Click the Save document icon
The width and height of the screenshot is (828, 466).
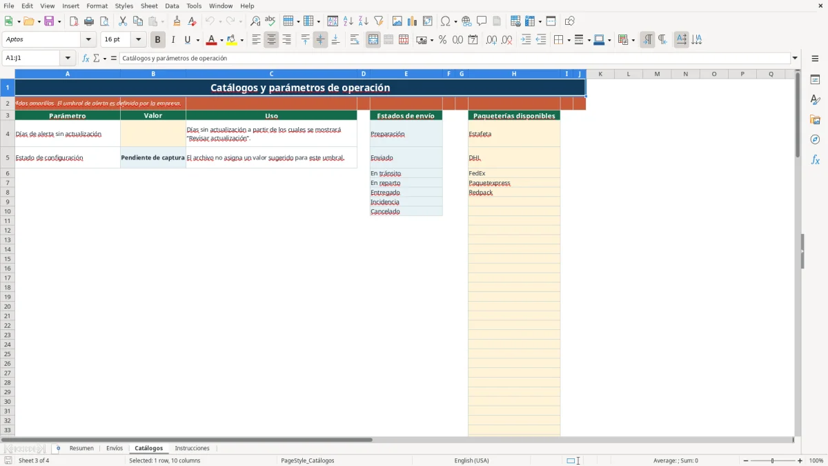[49, 21]
